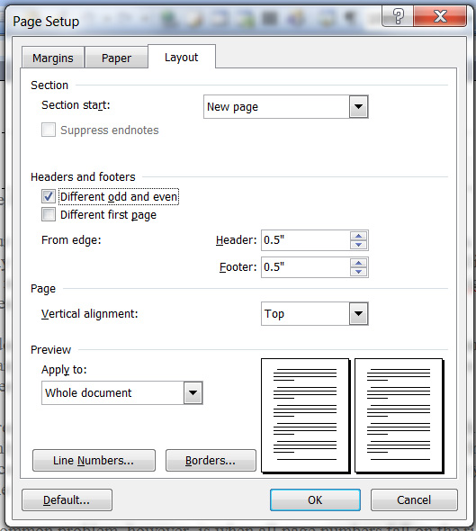Uncheck Different odd and even checkbox
476x531 pixels.
click(x=49, y=196)
